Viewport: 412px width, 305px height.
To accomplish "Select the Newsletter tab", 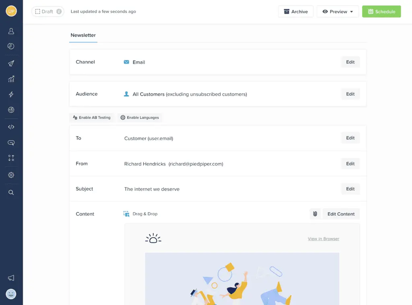I will coord(83,35).
